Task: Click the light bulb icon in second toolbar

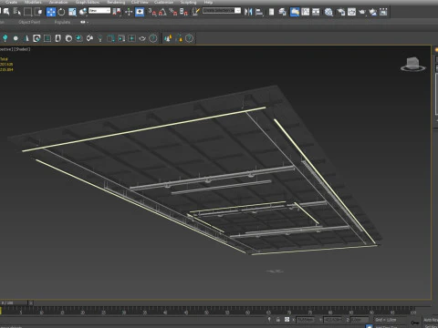Action: coord(5,38)
